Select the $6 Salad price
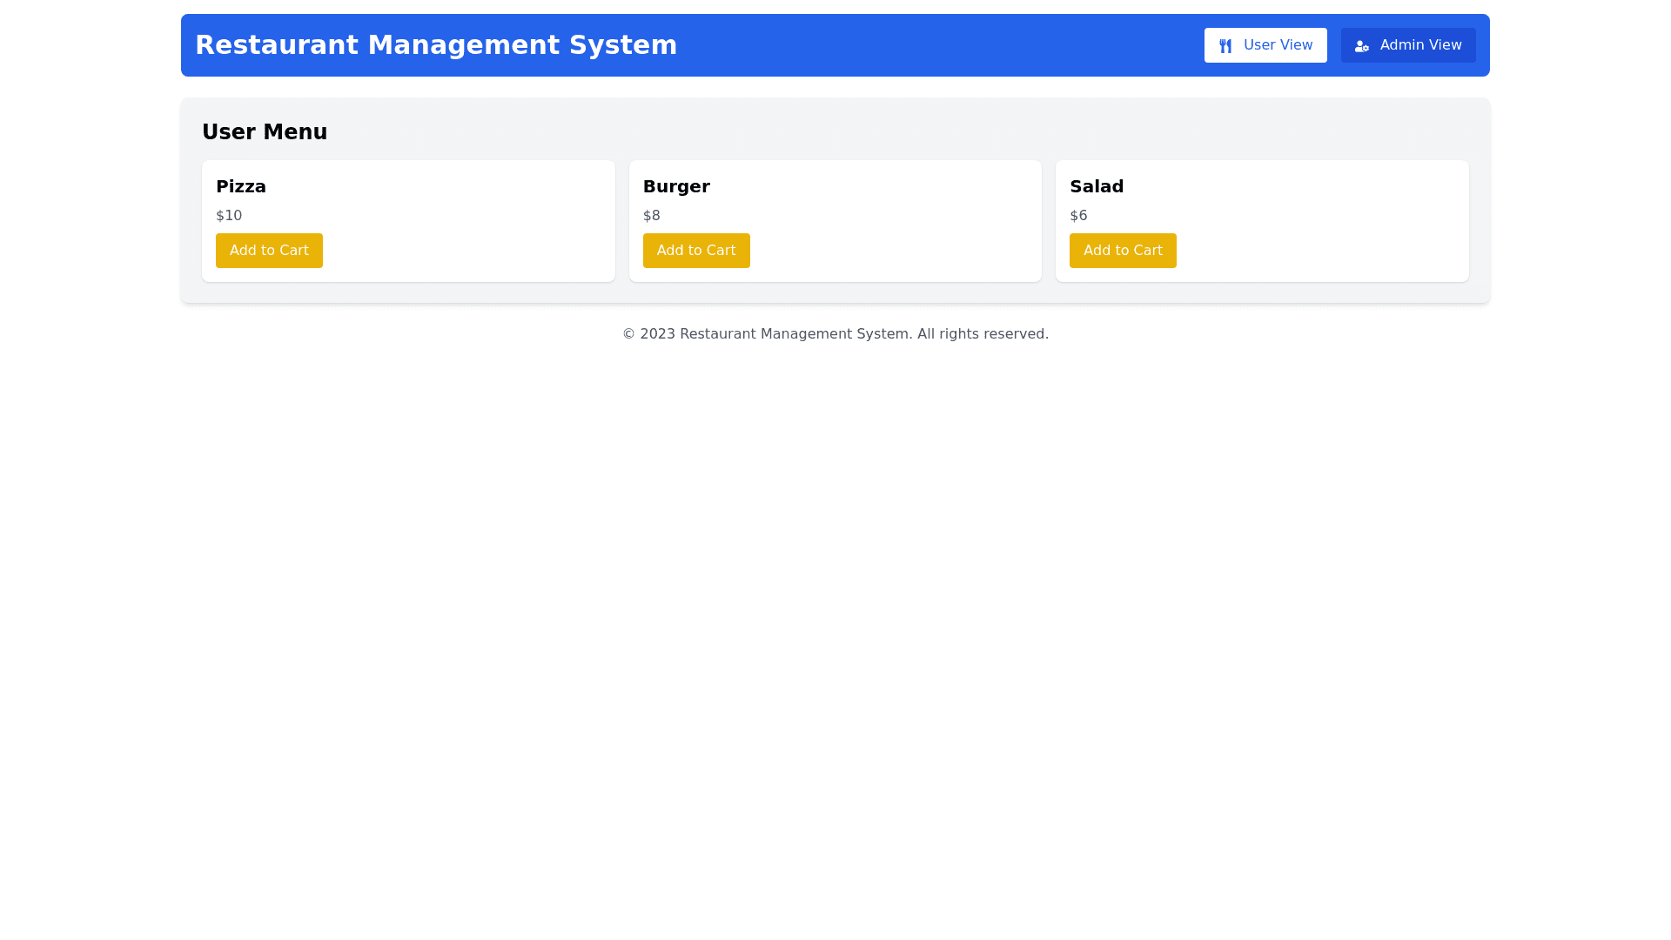The image size is (1671, 940). [x=1078, y=215]
